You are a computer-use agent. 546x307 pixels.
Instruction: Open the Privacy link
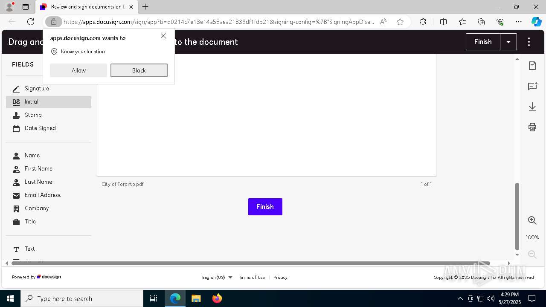(280, 278)
